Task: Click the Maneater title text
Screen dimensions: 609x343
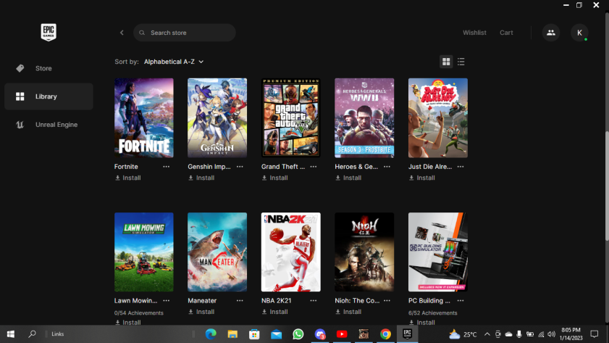Action: pyautogui.click(x=202, y=301)
